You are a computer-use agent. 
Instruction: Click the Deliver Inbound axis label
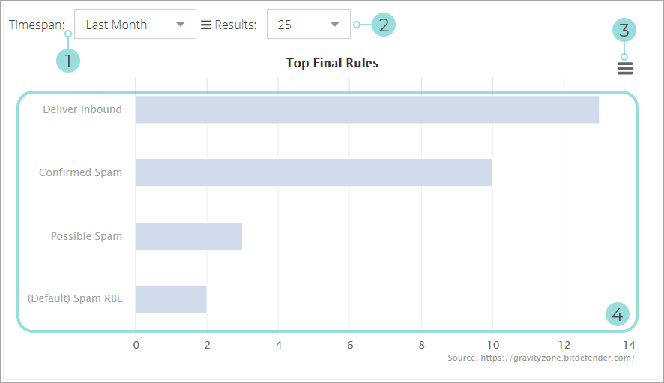tap(82, 109)
